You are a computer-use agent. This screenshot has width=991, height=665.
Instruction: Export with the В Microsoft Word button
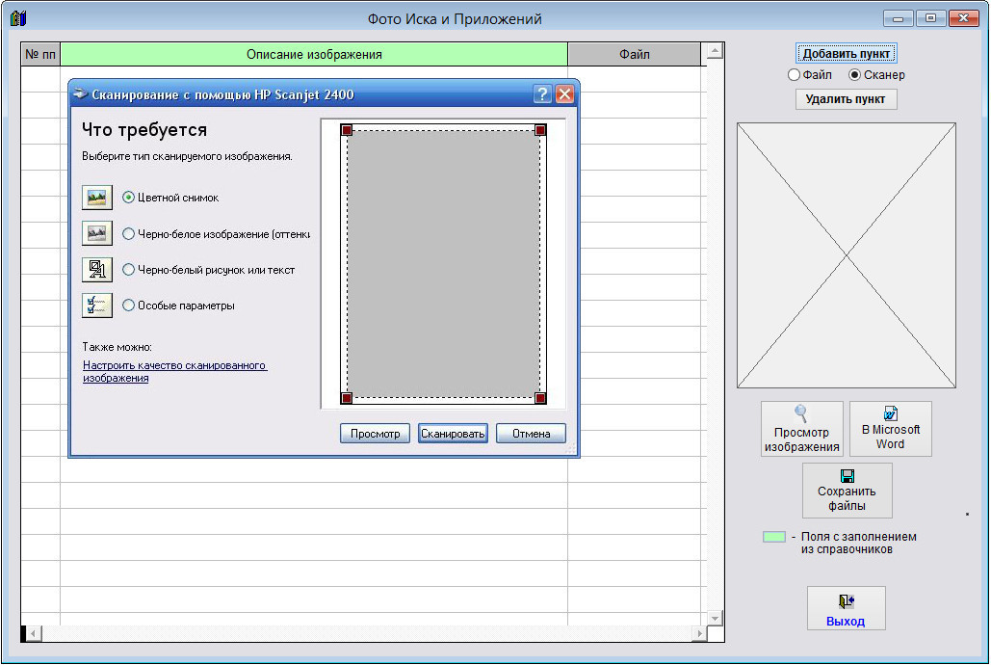[x=890, y=429]
